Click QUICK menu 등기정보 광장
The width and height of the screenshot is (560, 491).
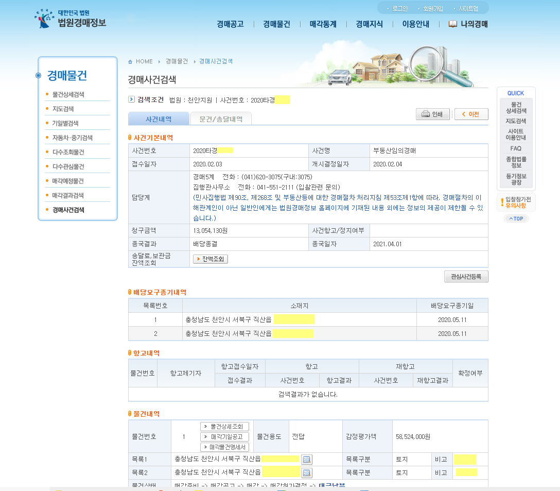point(516,179)
